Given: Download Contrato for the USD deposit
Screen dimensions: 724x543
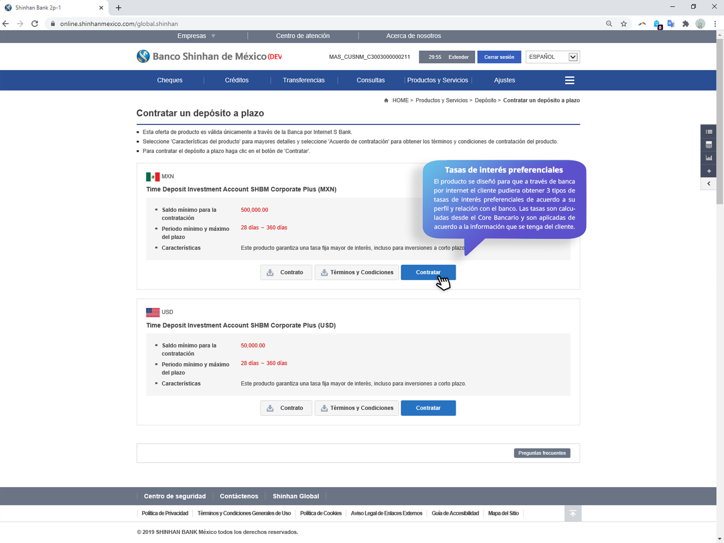Looking at the screenshot, I should (286, 408).
